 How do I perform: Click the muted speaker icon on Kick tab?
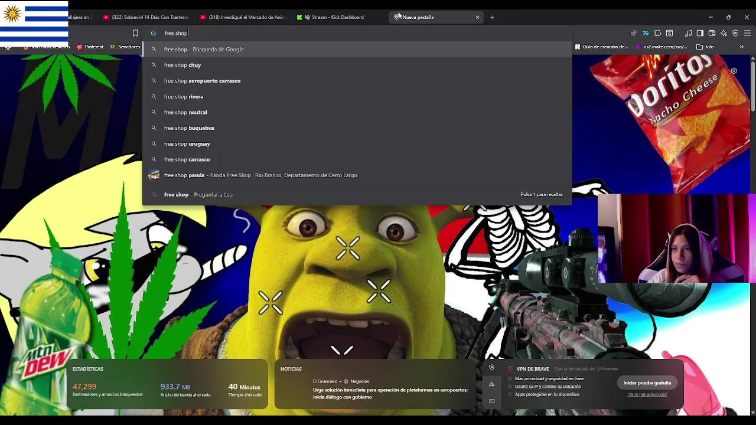coord(307,17)
